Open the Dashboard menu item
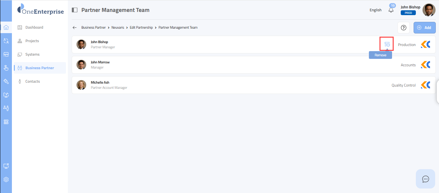439x193 pixels. coord(34,27)
